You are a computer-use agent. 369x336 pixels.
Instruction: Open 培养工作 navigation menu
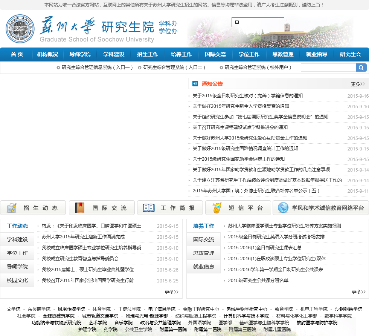[x=181, y=54]
